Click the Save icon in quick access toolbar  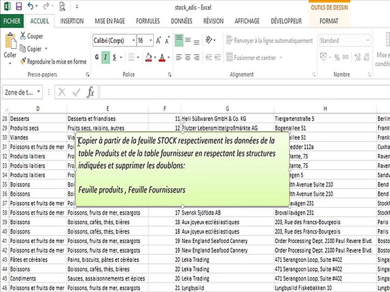click(19, 6)
